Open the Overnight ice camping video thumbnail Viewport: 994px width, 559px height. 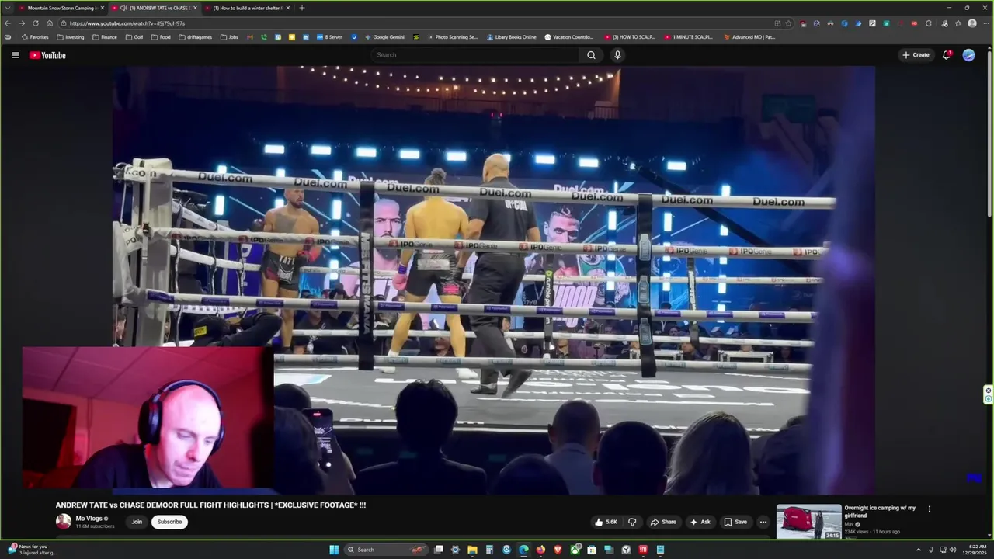(x=808, y=522)
